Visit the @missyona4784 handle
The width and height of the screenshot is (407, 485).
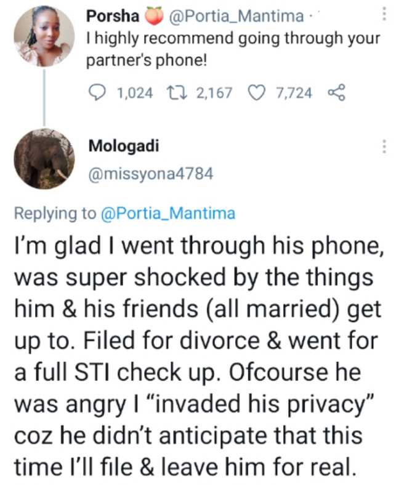pos(151,174)
